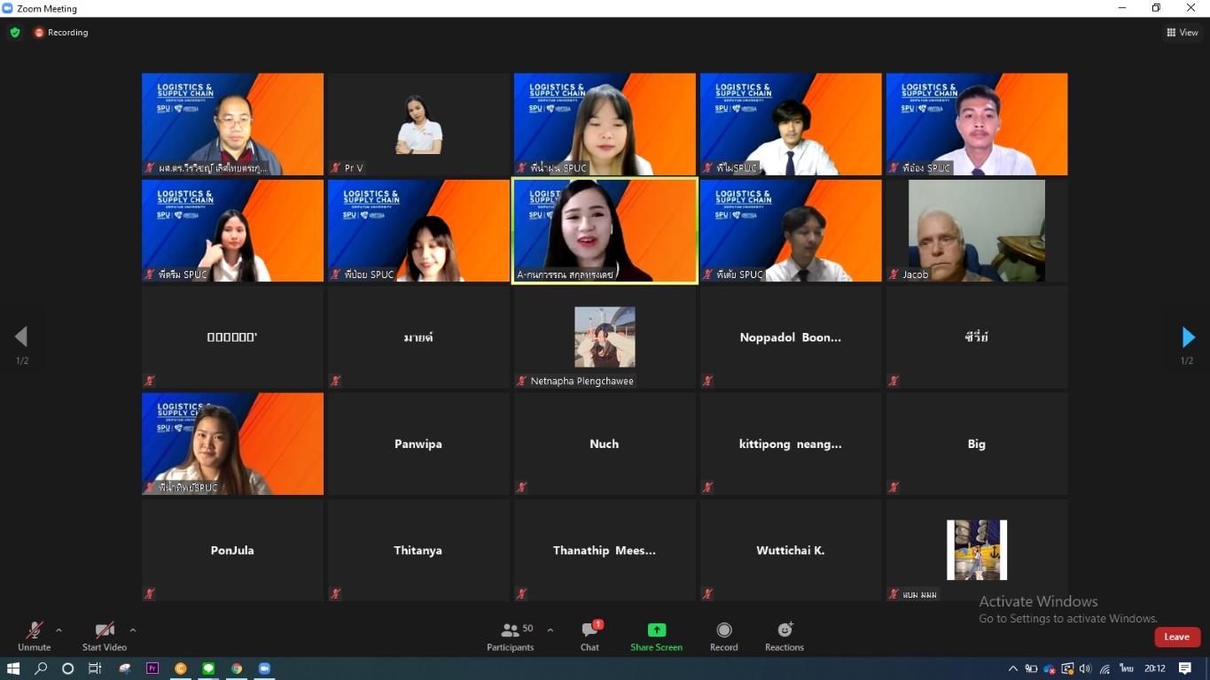Viewport: 1210px width, 680px height.
Task: Open LINE app from the taskbar
Action: [x=208, y=668]
